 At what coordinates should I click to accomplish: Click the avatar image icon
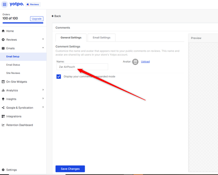135,62
